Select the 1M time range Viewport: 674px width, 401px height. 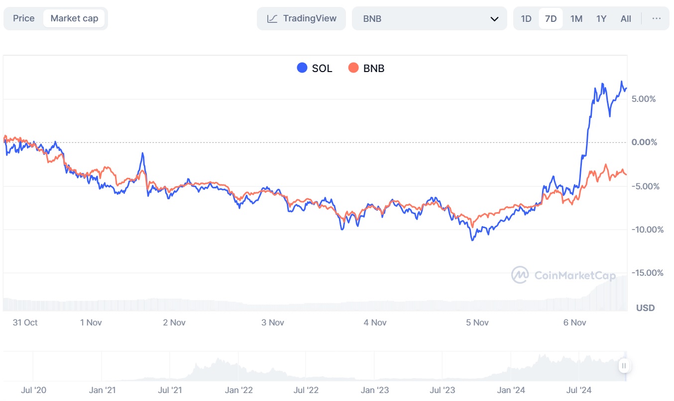(576, 19)
